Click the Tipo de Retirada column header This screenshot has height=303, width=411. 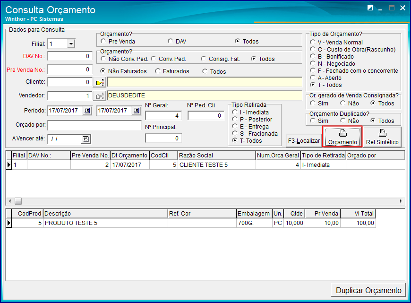tap(323, 156)
